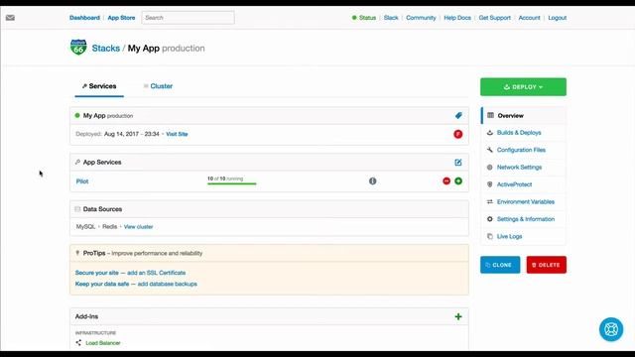This screenshot has height=357, width=635.
Task: Click the Redis data source text
Action: tap(109, 227)
